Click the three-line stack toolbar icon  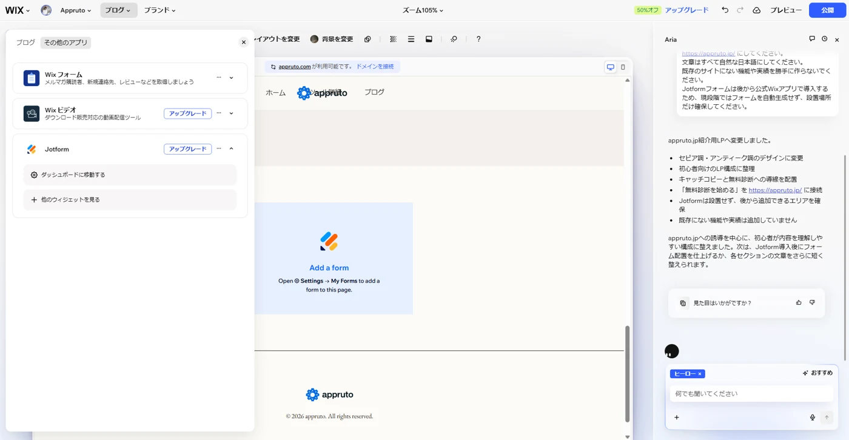coord(411,39)
